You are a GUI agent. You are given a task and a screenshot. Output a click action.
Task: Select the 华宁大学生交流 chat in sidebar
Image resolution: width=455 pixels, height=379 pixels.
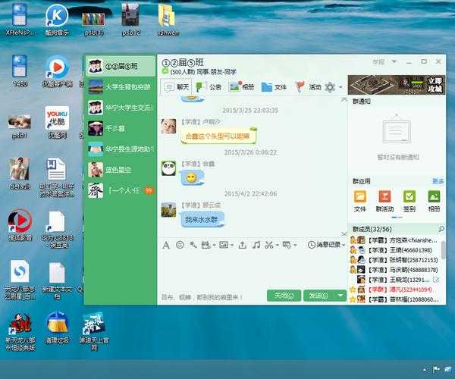pos(120,108)
